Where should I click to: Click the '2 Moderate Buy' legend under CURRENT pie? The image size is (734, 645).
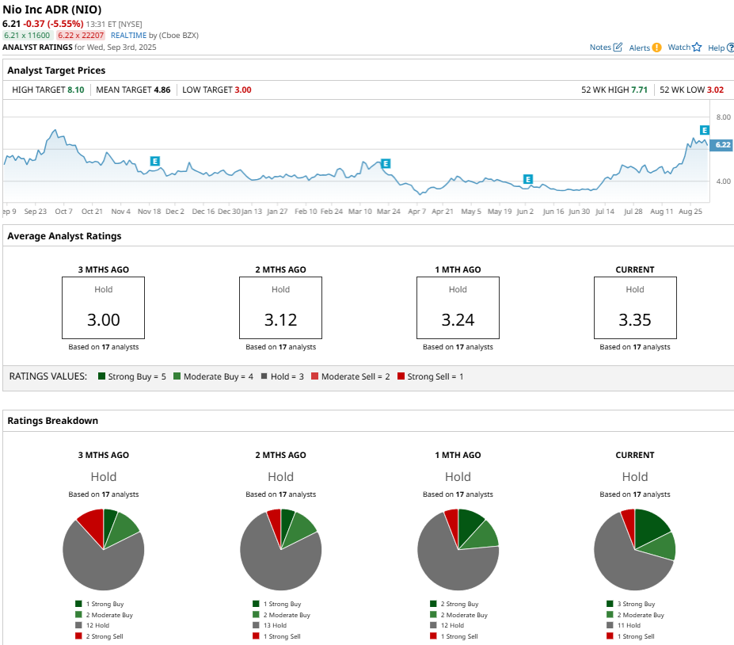tap(635, 615)
